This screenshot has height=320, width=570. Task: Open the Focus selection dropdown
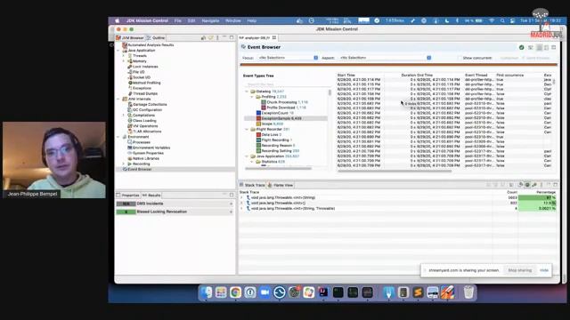click(x=289, y=58)
